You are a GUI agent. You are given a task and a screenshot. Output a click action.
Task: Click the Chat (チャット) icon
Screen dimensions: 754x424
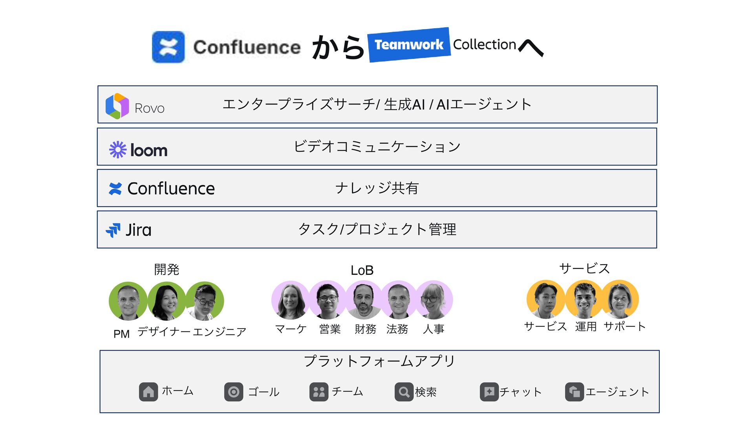tap(489, 392)
